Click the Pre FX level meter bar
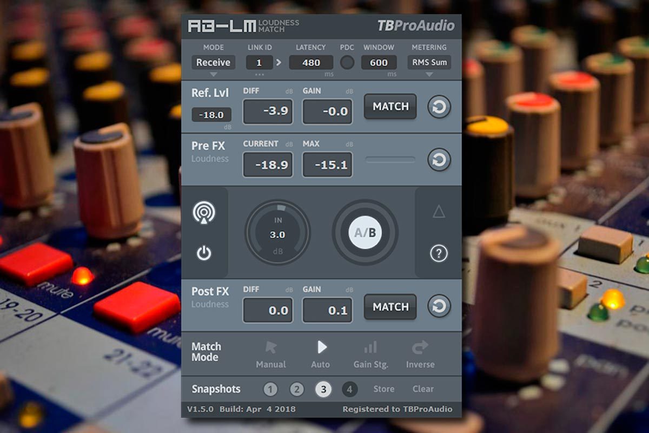This screenshot has height=433, width=649. 390,160
